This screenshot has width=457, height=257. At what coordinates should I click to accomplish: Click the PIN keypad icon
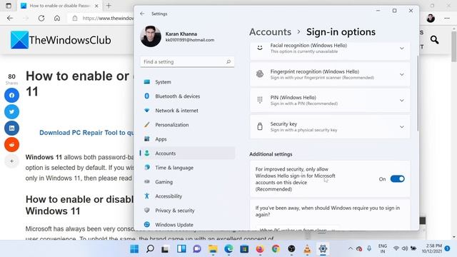pos(260,100)
